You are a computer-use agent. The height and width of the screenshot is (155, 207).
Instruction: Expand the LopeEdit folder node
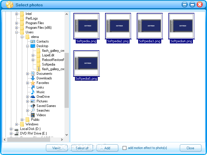coord(33,55)
